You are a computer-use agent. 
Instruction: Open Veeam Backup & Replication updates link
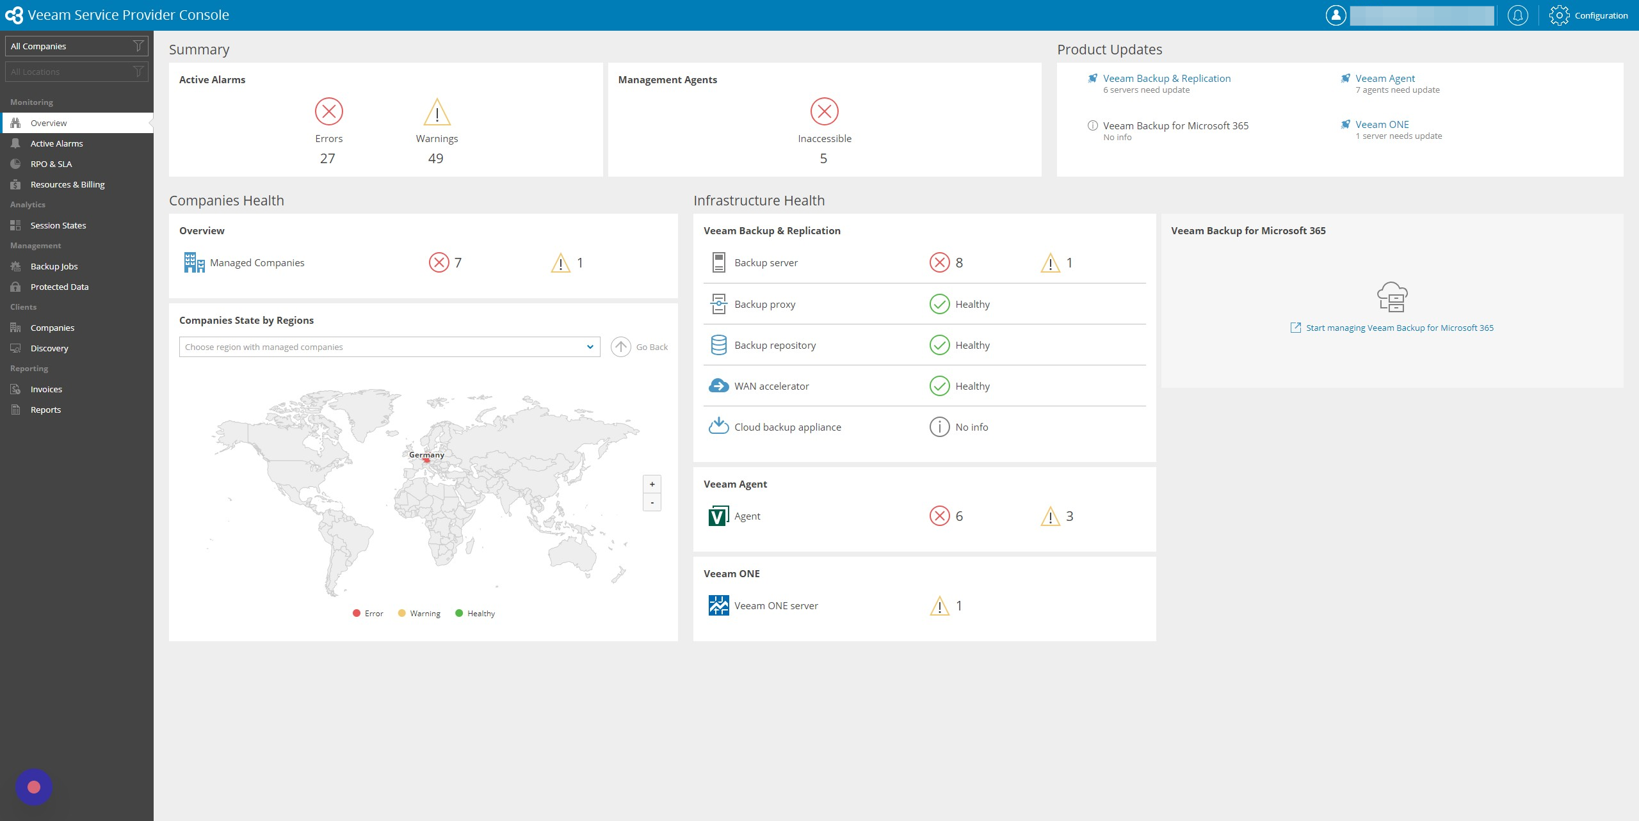coord(1167,78)
